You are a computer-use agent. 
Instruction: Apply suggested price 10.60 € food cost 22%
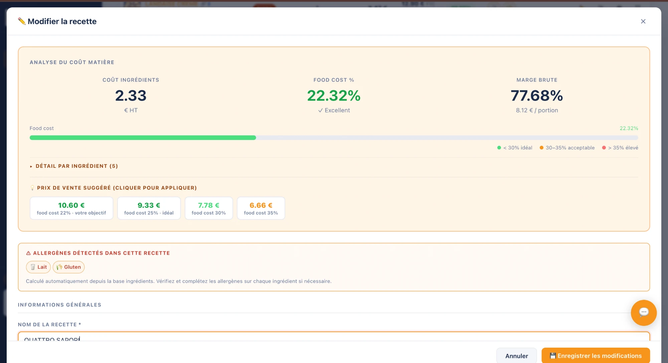click(x=71, y=208)
